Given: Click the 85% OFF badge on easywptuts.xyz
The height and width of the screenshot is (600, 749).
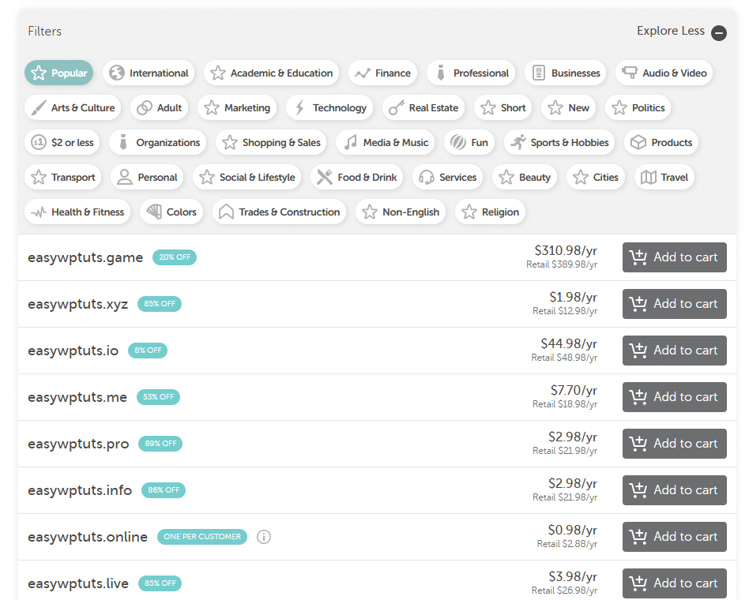Looking at the screenshot, I should pyautogui.click(x=159, y=303).
